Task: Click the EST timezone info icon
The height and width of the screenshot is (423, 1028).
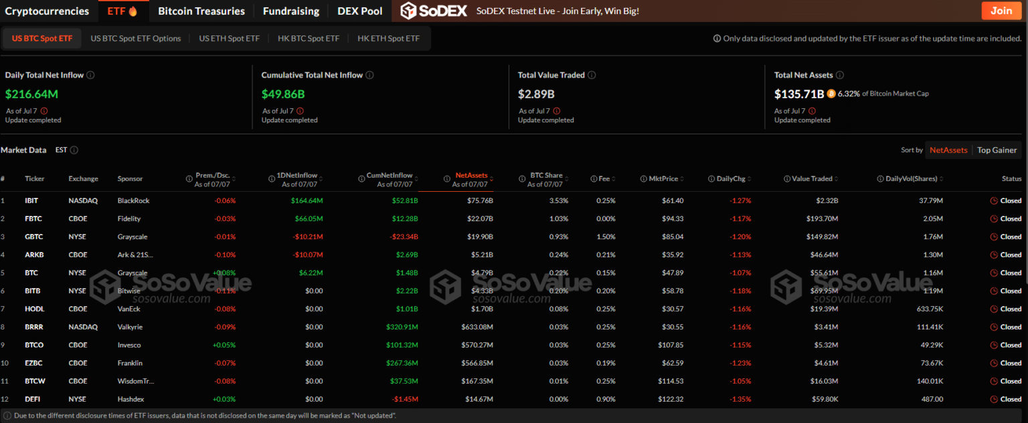Action: (x=74, y=150)
